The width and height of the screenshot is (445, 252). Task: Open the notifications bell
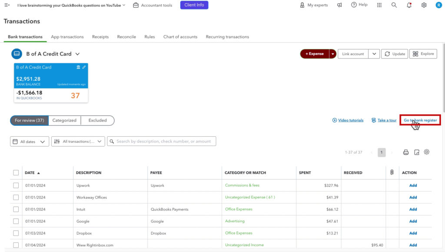(409, 5)
